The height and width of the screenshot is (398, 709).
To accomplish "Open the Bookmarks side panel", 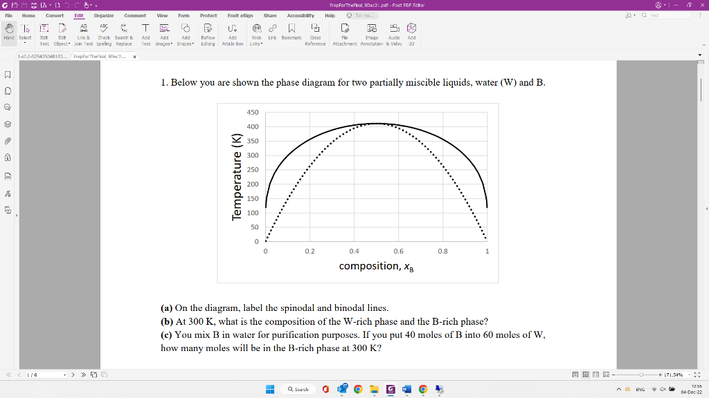I will click(x=8, y=75).
